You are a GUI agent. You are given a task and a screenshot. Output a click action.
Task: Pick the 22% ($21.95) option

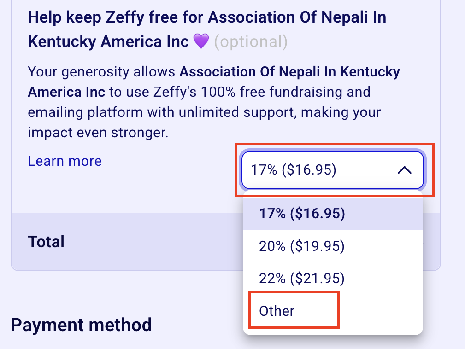[333, 279]
